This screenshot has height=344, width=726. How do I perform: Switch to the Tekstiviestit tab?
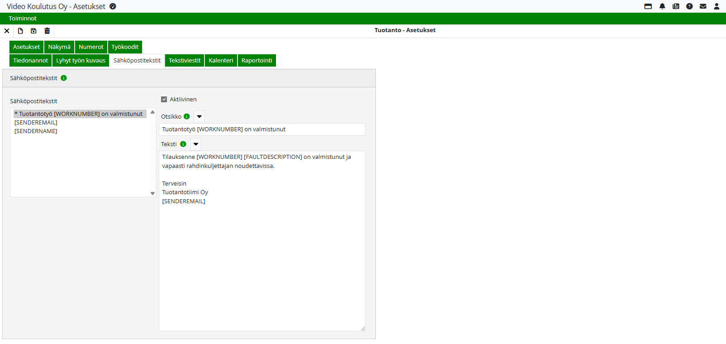coord(185,61)
